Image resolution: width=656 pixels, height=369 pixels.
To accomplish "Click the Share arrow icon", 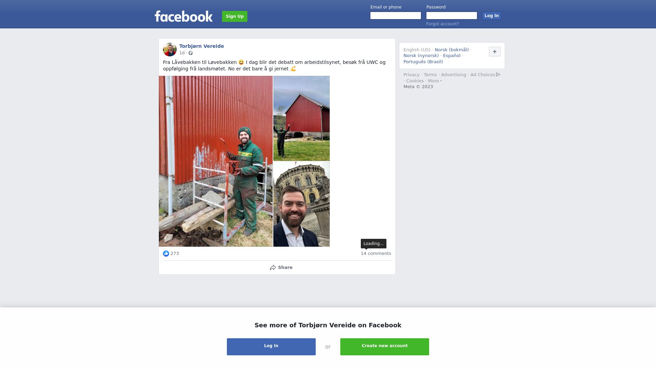I will 273,268.
